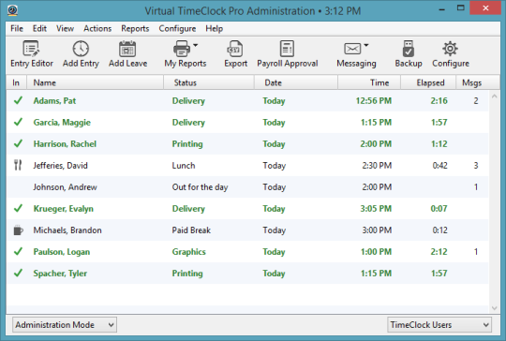The width and height of the screenshot is (506, 341).
Task: Click the checkmark icon for Garcia, Maggie
Action: tap(19, 122)
